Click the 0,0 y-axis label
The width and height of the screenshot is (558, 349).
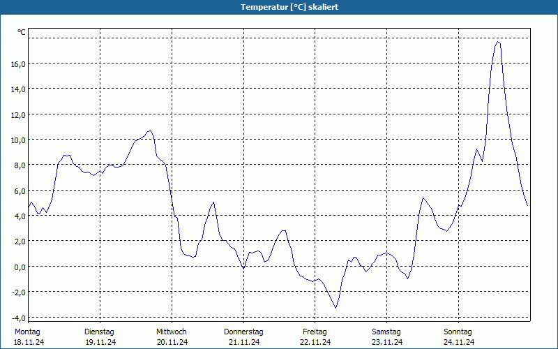[20, 267]
